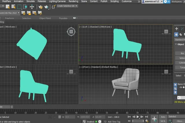The image size is (185, 123).
Task: Click the ViewCube in the Front viewport
Action: coord(166,72)
